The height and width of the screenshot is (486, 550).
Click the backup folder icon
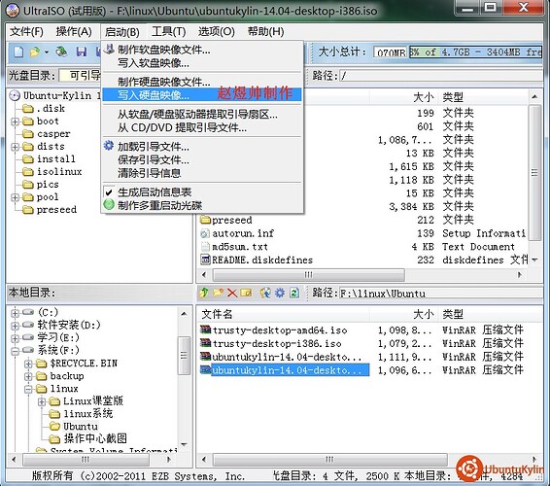pos(42,376)
